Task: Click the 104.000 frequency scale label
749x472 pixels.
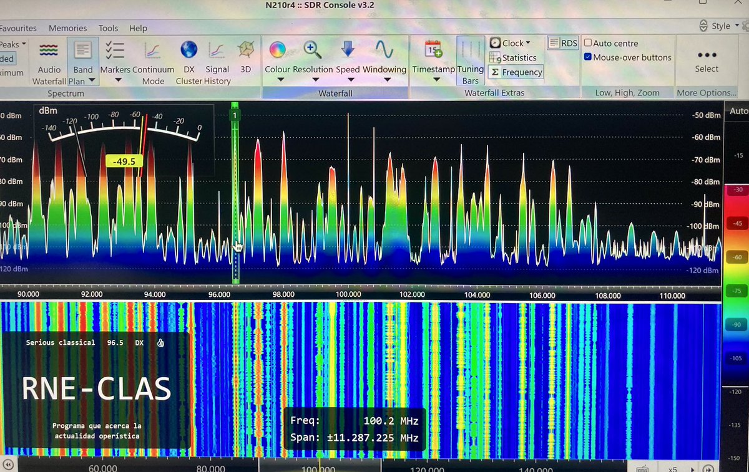Action: pyautogui.click(x=477, y=295)
